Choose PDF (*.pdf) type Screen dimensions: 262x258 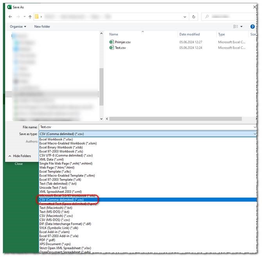point(47,240)
